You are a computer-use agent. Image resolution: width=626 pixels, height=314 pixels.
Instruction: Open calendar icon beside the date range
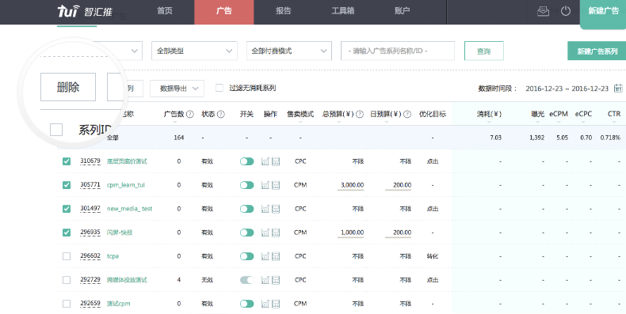tap(618, 88)
